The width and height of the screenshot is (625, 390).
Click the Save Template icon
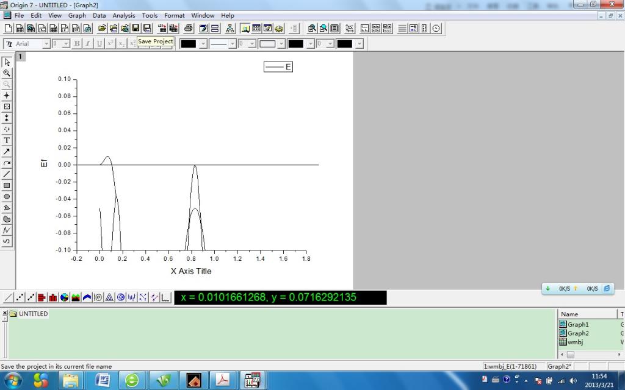[x=147, y=28]
